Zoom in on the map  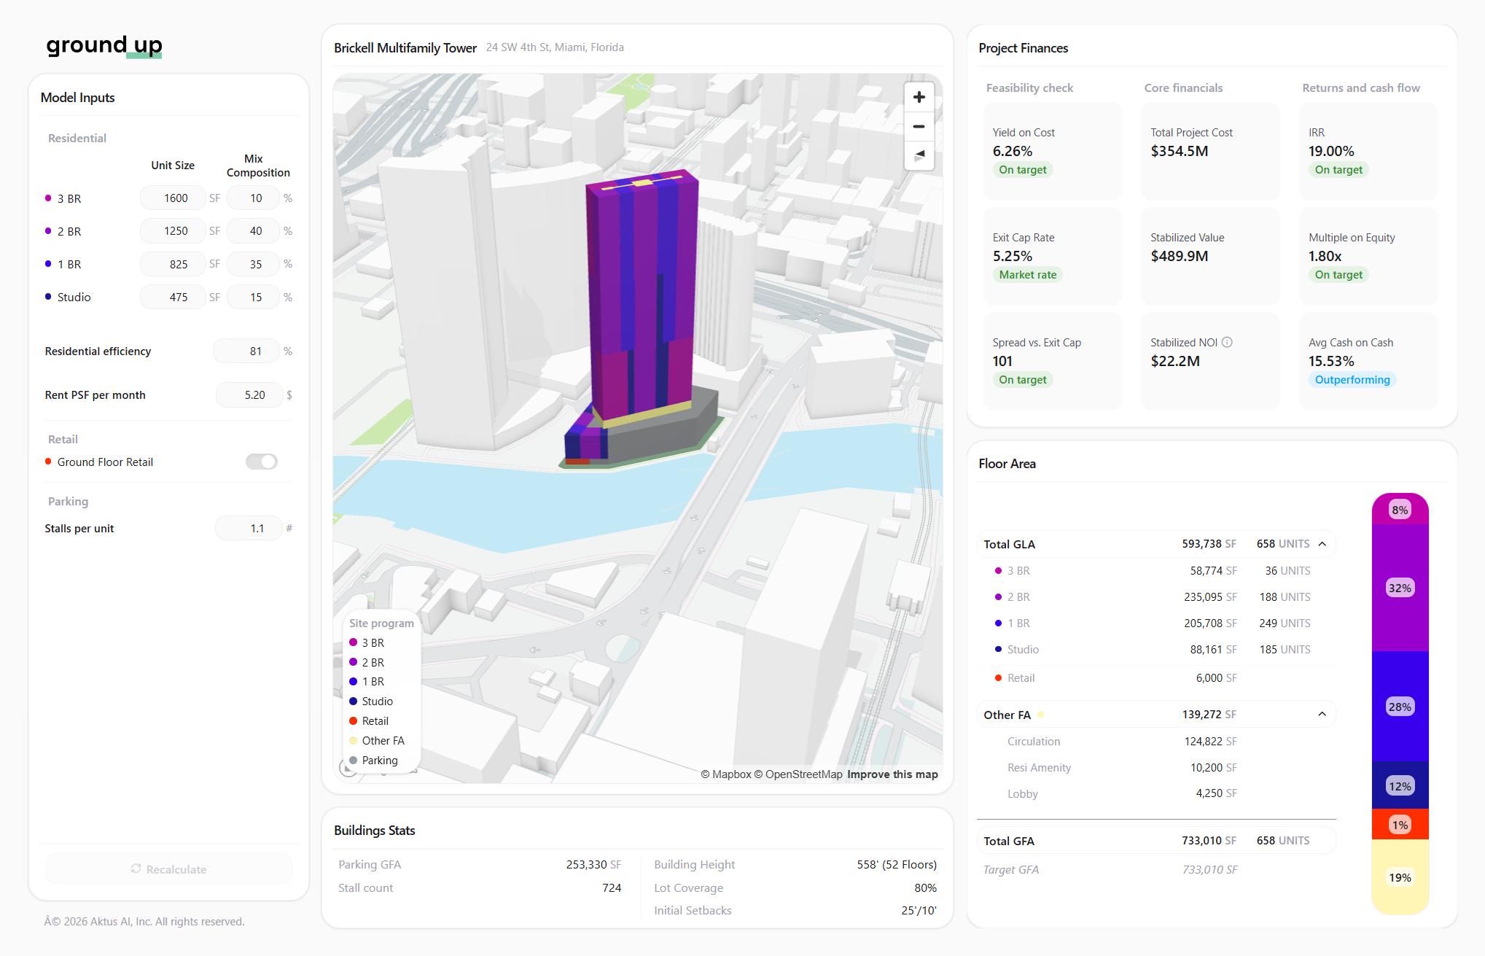919,97
